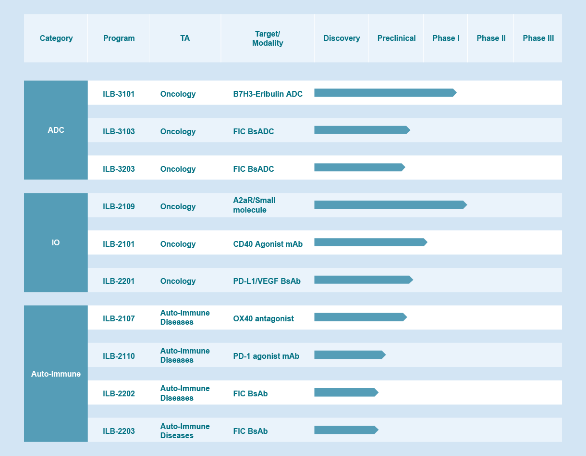Screen dimensions: 586x456
Task: Click the ADC category block
Action: pyautogui.click(x=56, y=130)
